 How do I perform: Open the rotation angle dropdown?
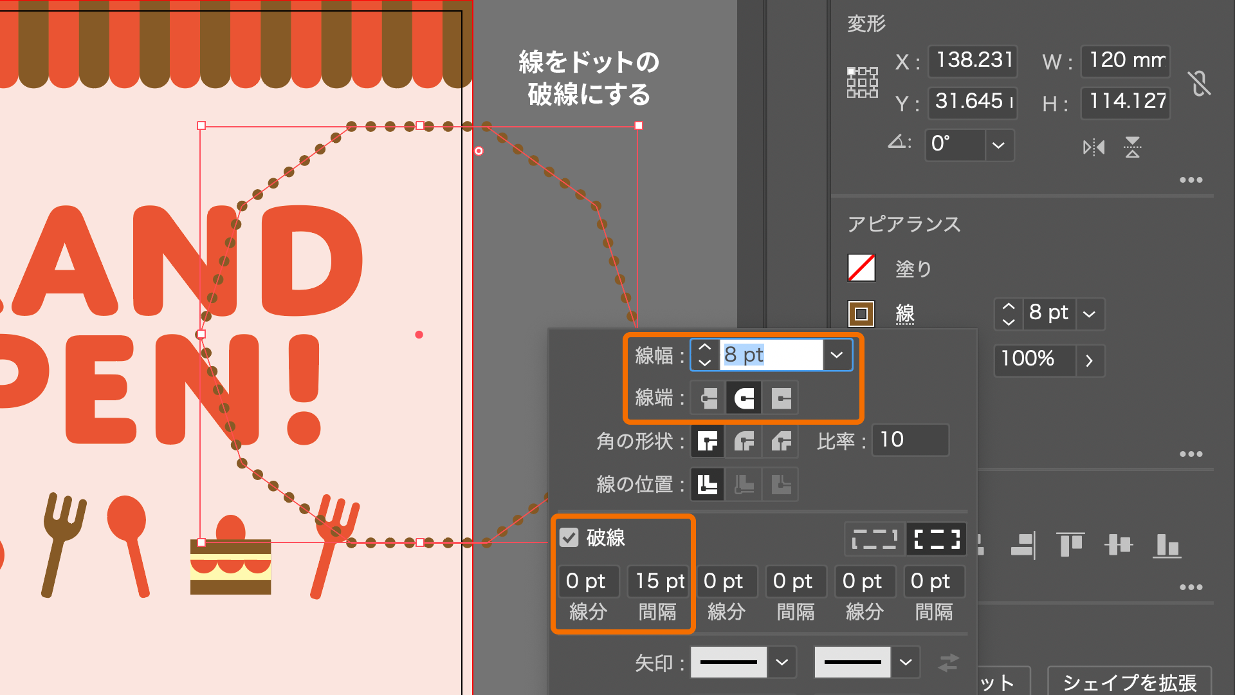click(x=998, y=145)
